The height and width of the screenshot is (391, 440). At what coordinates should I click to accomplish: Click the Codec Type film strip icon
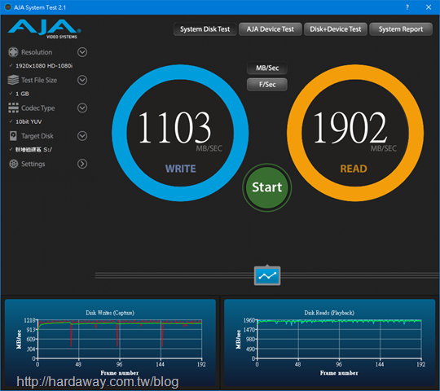coord(13,108)
